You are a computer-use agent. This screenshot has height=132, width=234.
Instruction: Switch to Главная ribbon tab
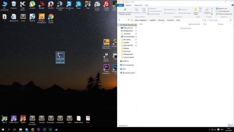[128, 5]
